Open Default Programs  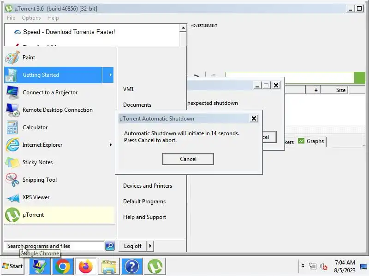(x=144, y=201)
